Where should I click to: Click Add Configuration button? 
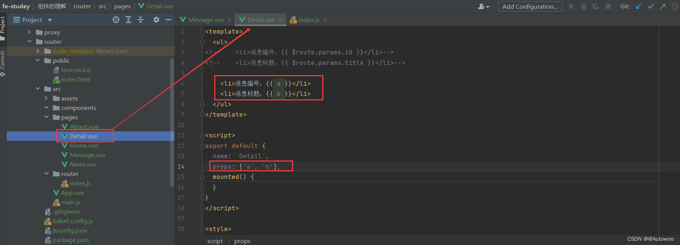[x=530, y=6]
